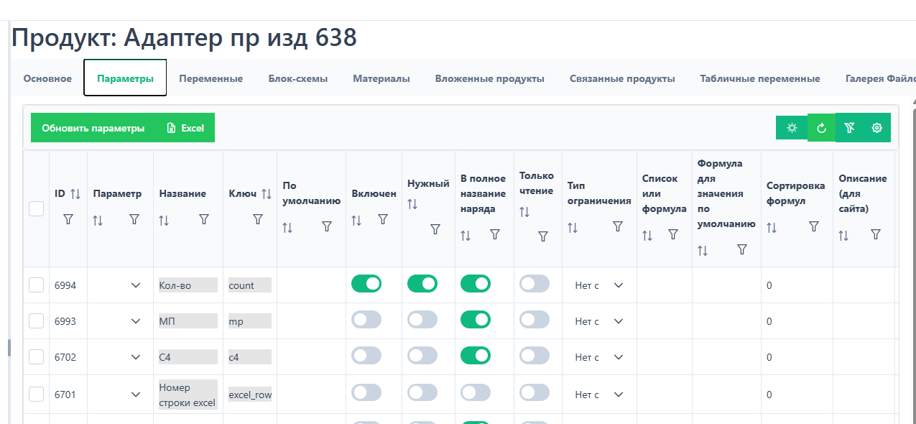Export table with the Excel button
This screenshot has width=916, height=424.
click(185, 128)
